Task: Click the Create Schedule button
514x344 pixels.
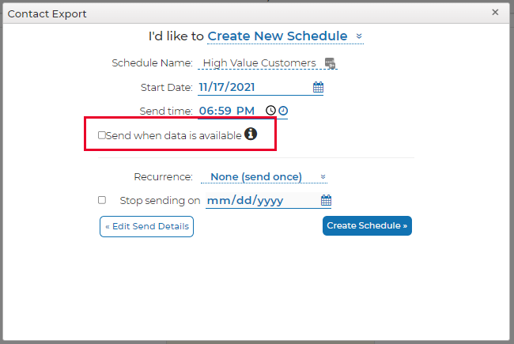Action: click(x=367, y=225)
